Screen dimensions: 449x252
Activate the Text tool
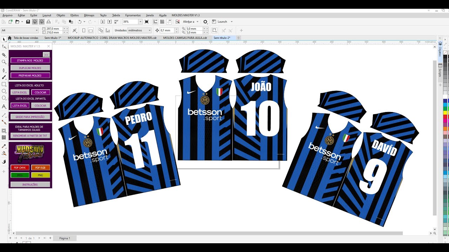point(4,106)
